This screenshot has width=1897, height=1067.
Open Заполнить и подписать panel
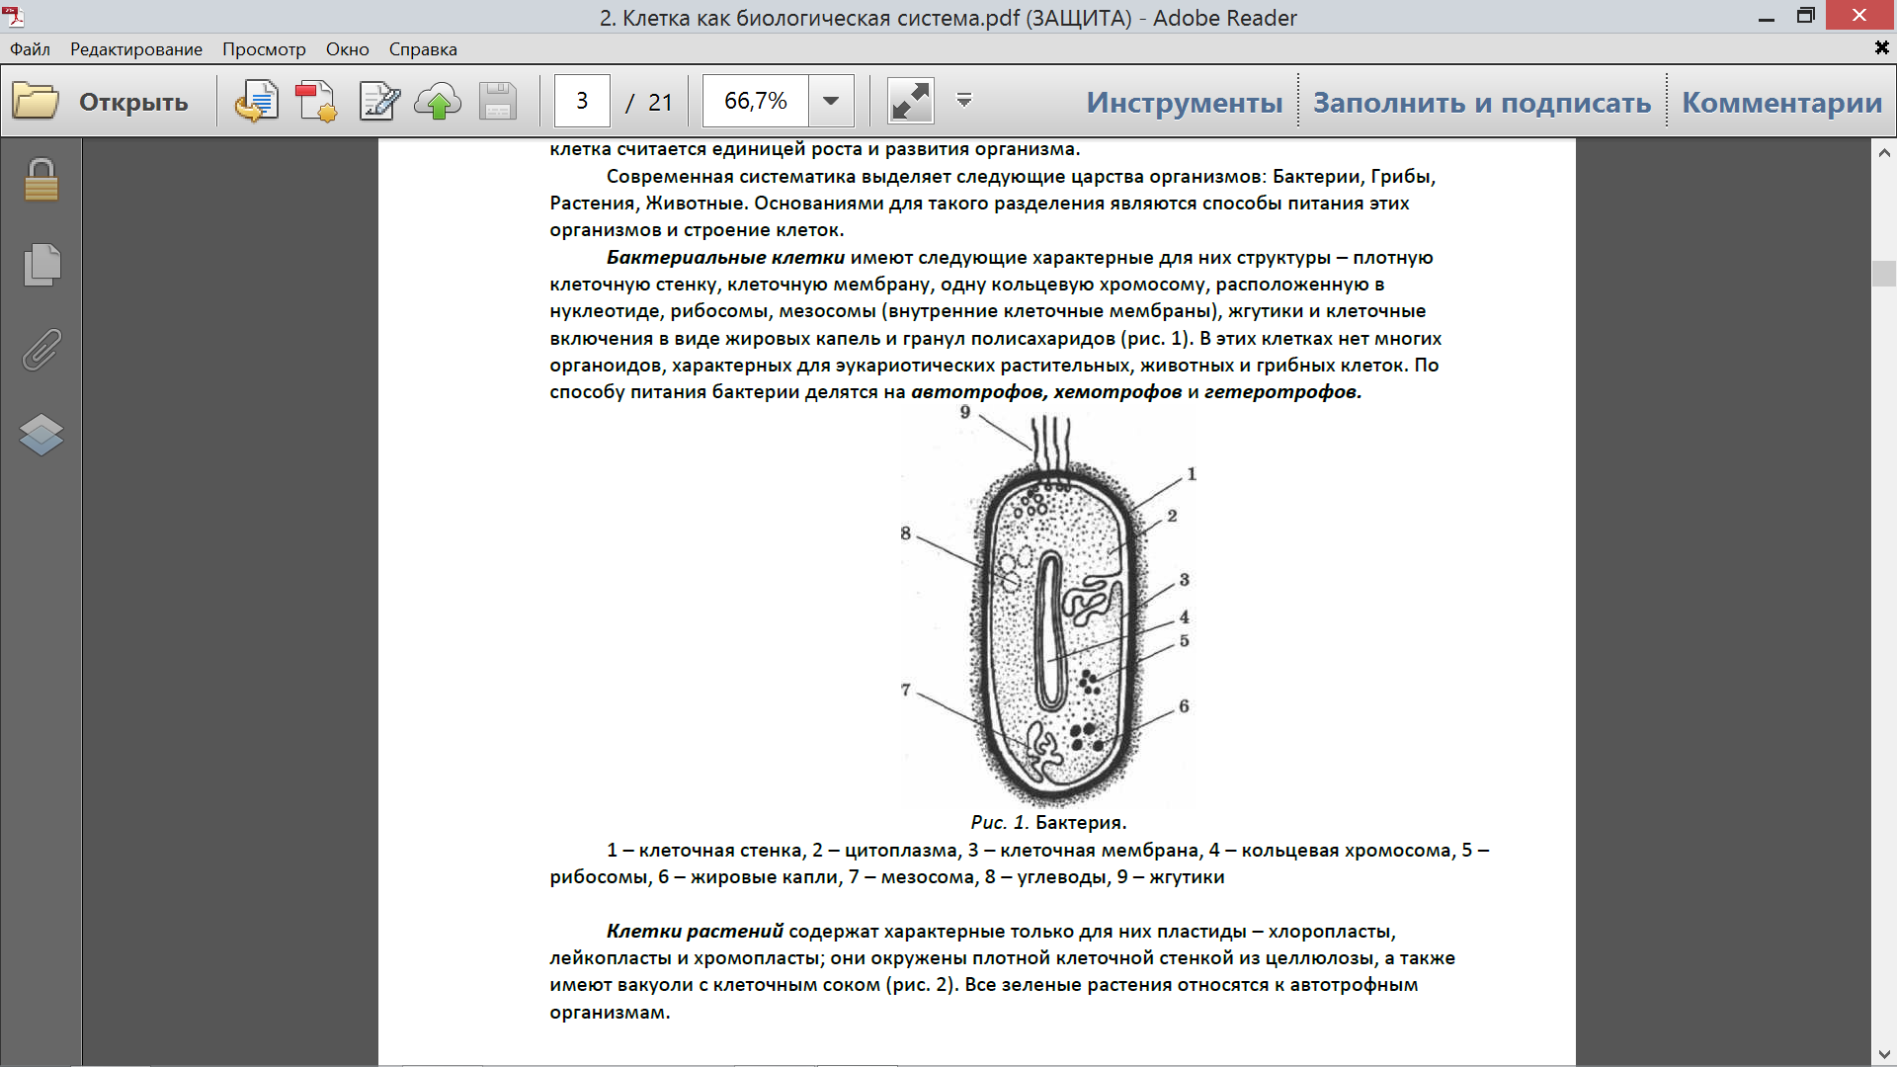click(1482, 102)
